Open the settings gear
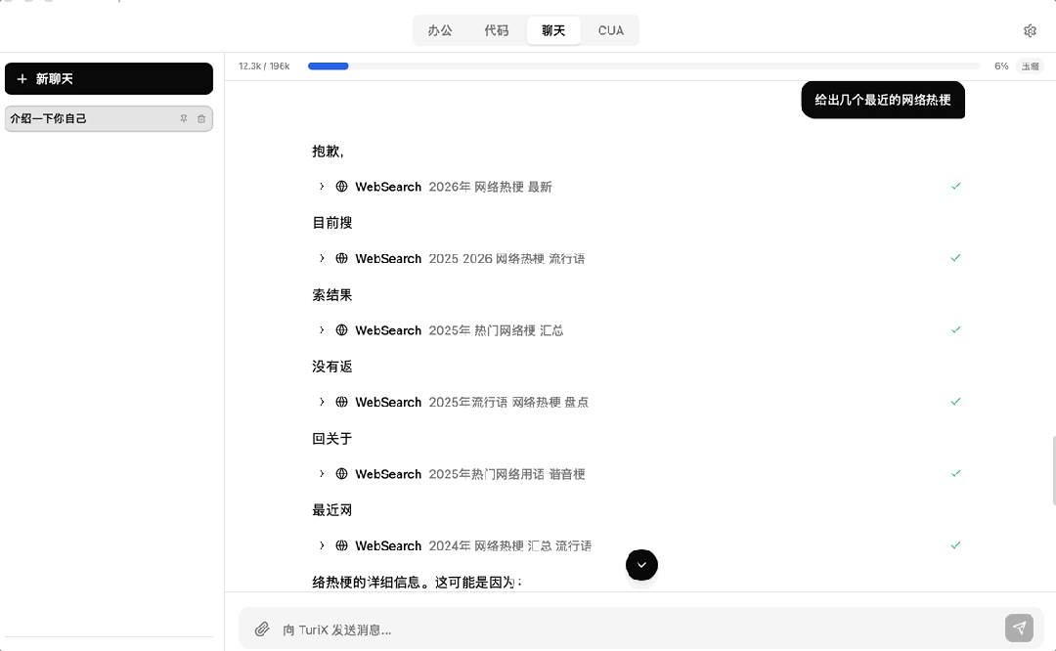1056x651 pixels. click(1030, 30)
